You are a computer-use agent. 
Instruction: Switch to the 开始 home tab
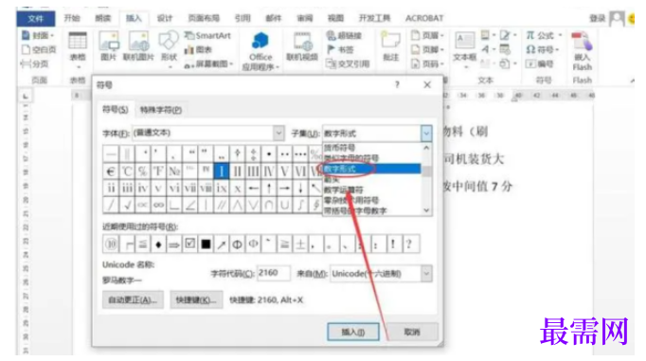point(72,18)
